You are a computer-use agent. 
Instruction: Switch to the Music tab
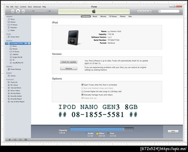tap(95, 16)
